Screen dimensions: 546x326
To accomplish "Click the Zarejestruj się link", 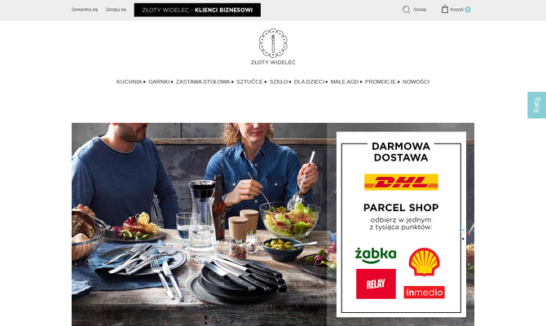I will coord(85,10).
